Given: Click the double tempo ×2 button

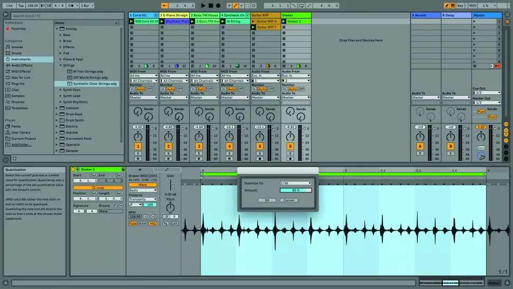Looking at the screenshot, I should (x=153, y=216).
